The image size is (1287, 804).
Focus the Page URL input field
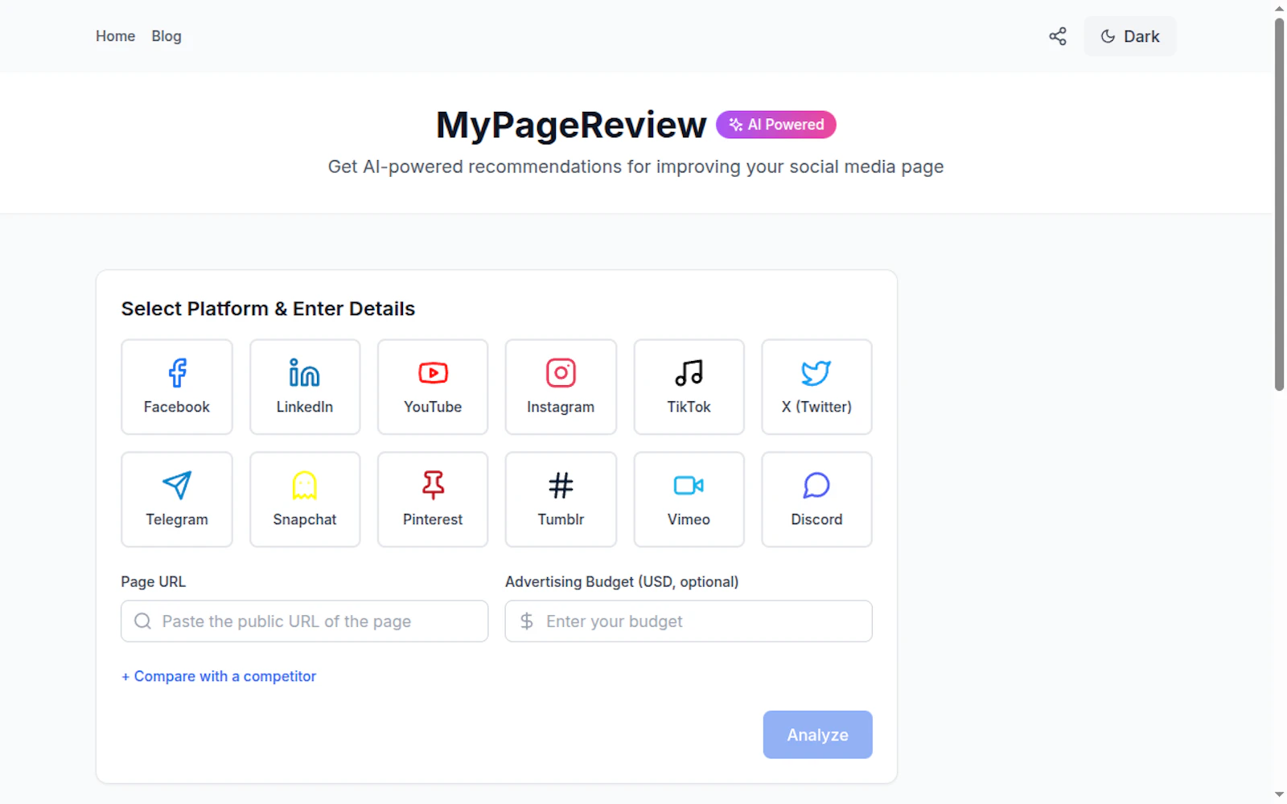pyautogui.click(x=304, y=621)
